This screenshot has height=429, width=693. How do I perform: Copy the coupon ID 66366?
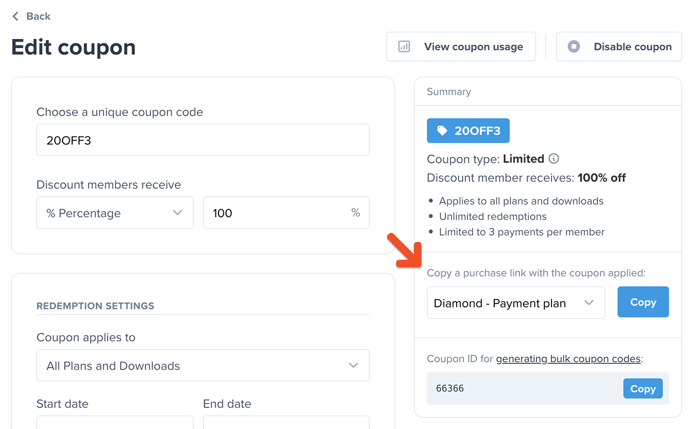pos(643,389)
